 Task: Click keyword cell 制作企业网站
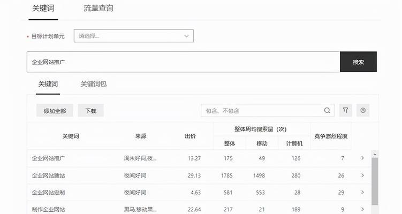click(48, 209)
